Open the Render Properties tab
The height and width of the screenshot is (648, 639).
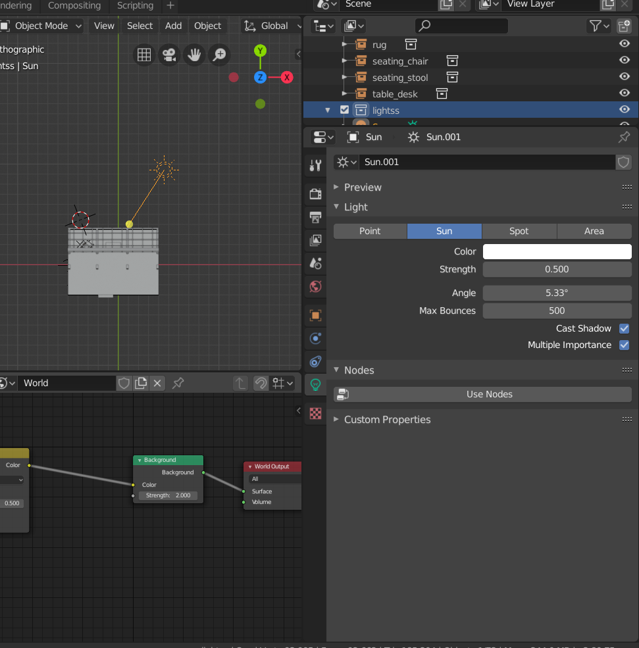[315, 193]
